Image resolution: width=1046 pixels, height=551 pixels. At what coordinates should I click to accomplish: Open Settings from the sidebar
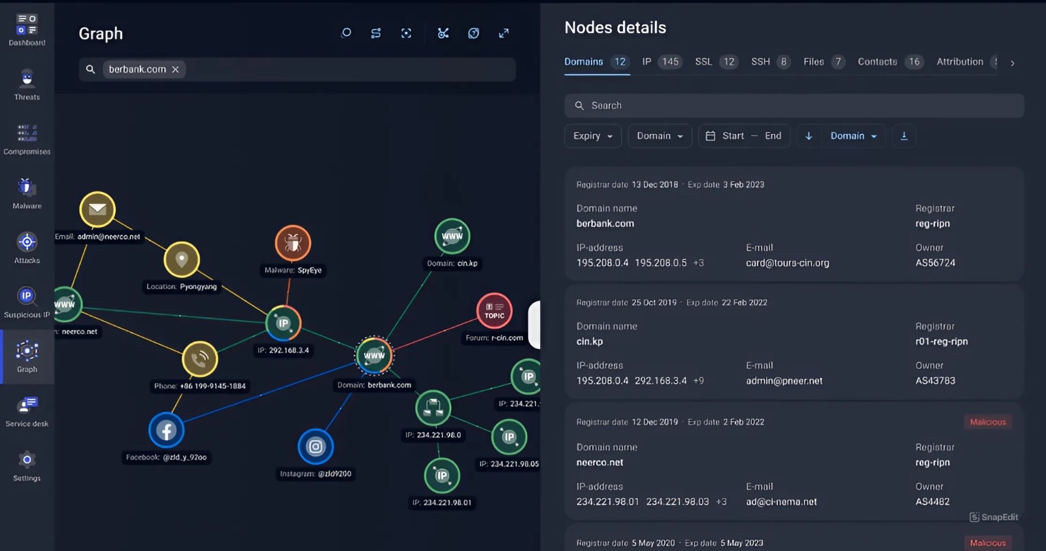[27, 465]
